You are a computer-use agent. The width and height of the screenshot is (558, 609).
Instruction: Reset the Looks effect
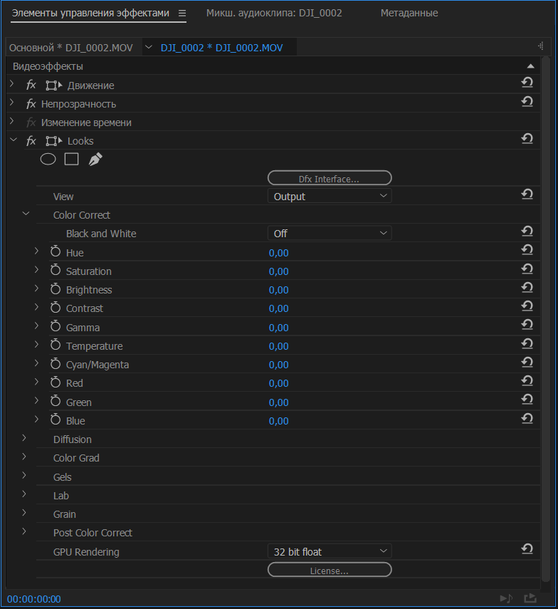[x=527, y=138]
